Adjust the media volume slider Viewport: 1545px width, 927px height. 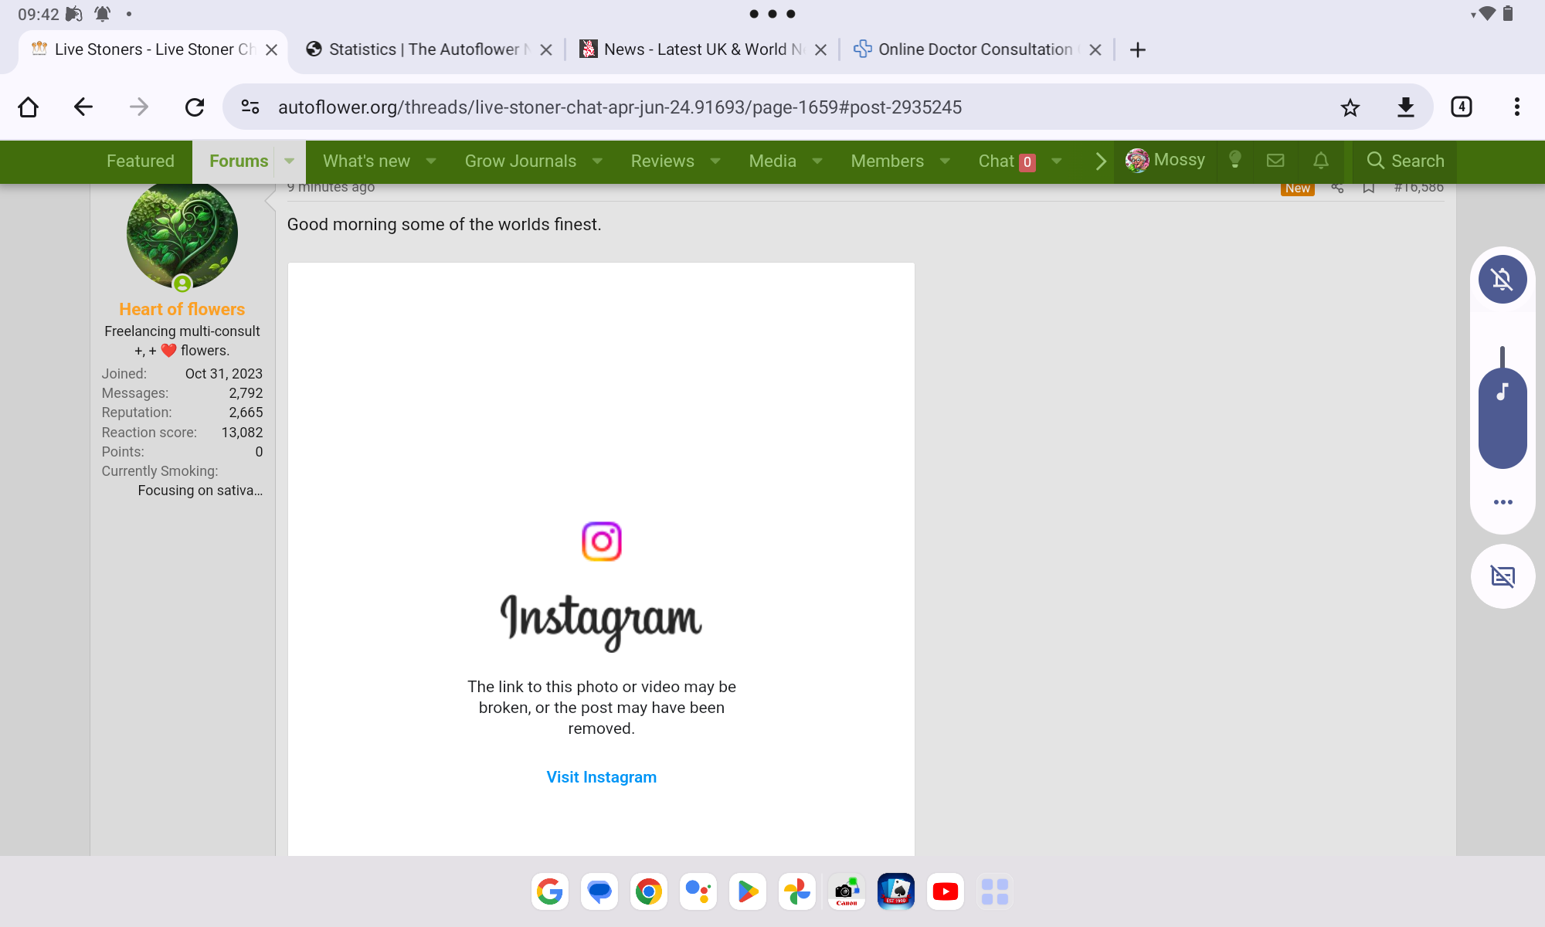pos(1503,407)
